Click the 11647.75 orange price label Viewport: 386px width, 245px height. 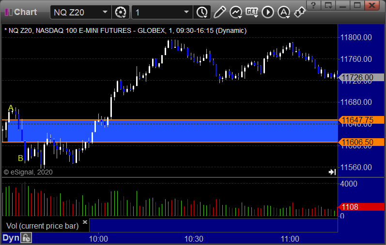coord(361,120)
